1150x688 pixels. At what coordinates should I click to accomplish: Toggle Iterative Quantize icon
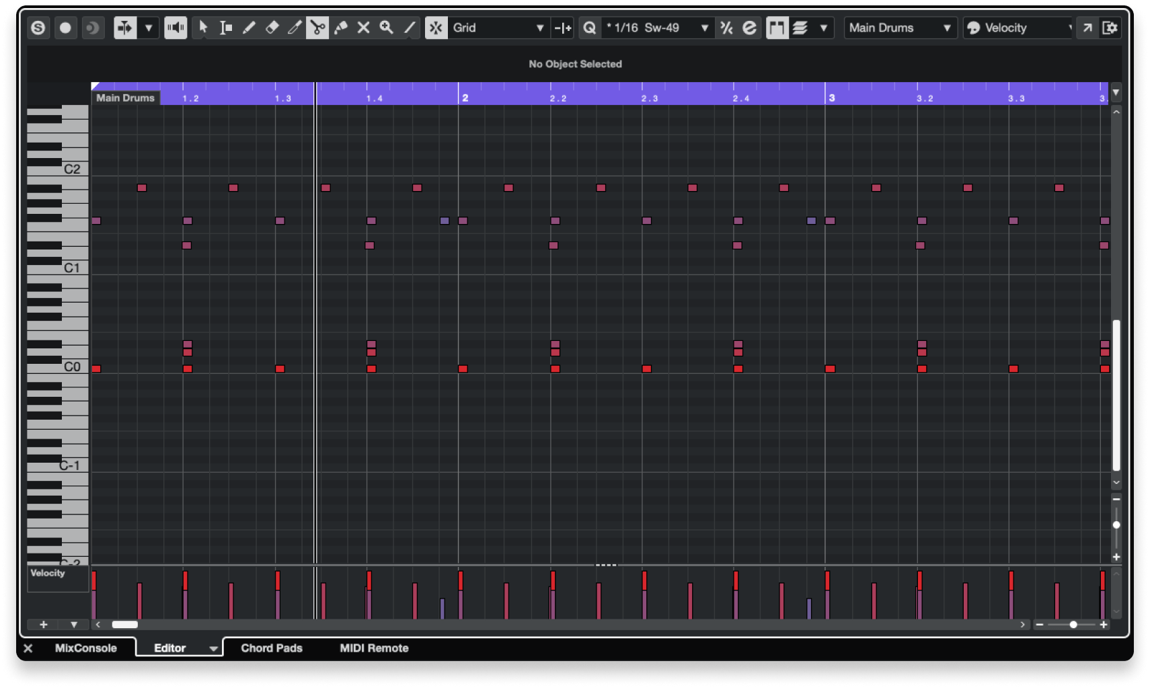tap(726, 28)
